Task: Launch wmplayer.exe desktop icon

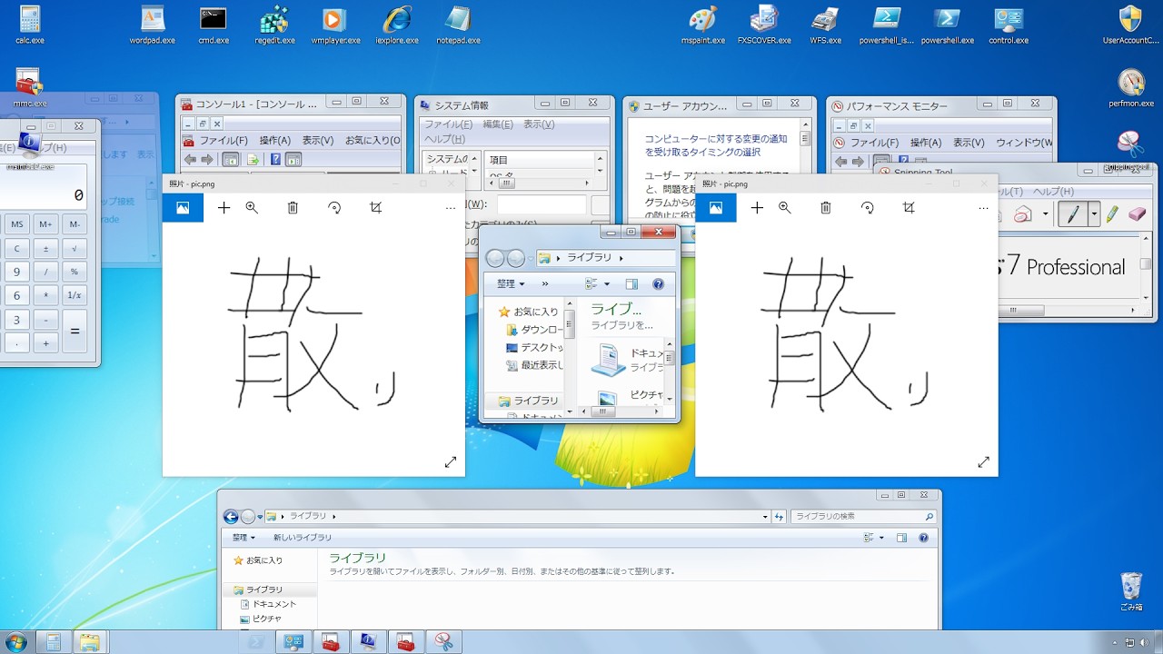Action: pyautogui.click(x=334, y=25)
